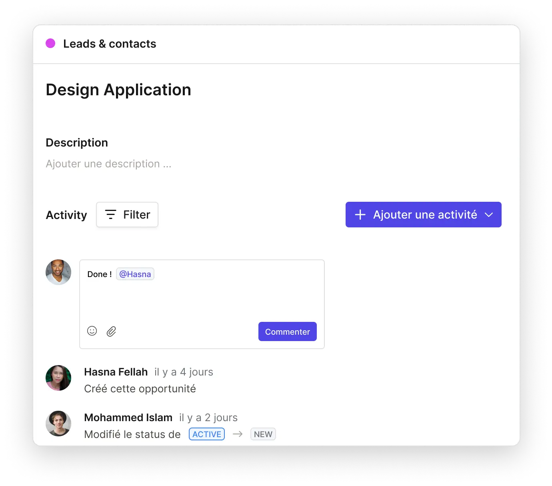Image resolution: width=552 pixels, height=486 pixels.
Task: Click the Description section heading
Action: tap(77, 143)
